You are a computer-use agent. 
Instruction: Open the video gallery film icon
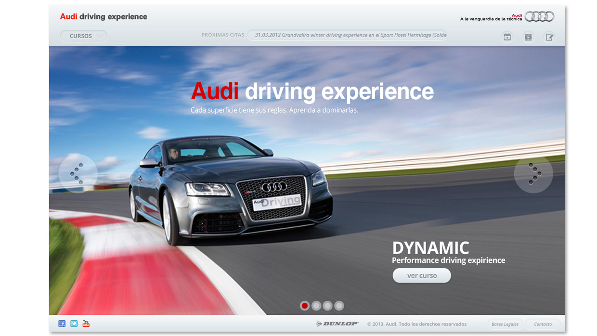click(x=528, y=37)
